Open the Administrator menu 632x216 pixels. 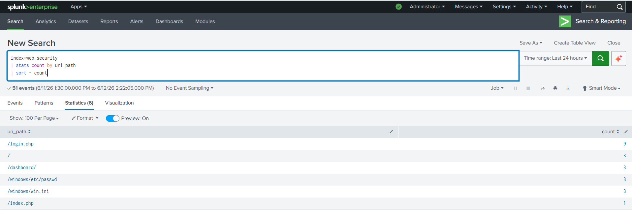tap(427, 7)
